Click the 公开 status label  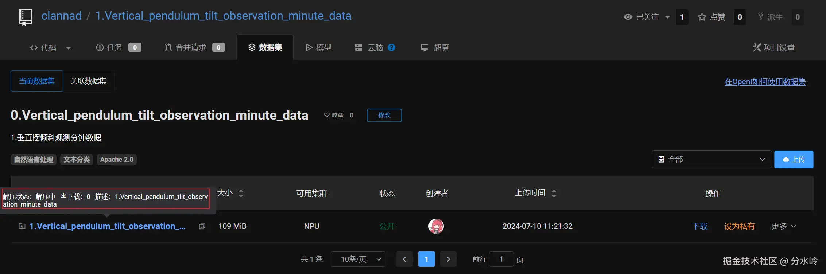(387, 226)
